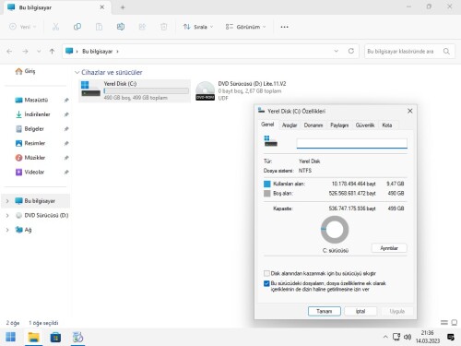Toggle index files on this drive checkbox

(266, 283)
